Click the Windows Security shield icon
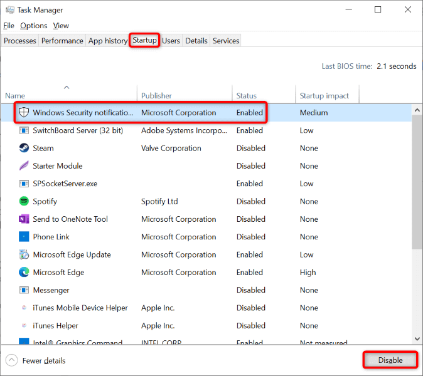 pos(24,113)
